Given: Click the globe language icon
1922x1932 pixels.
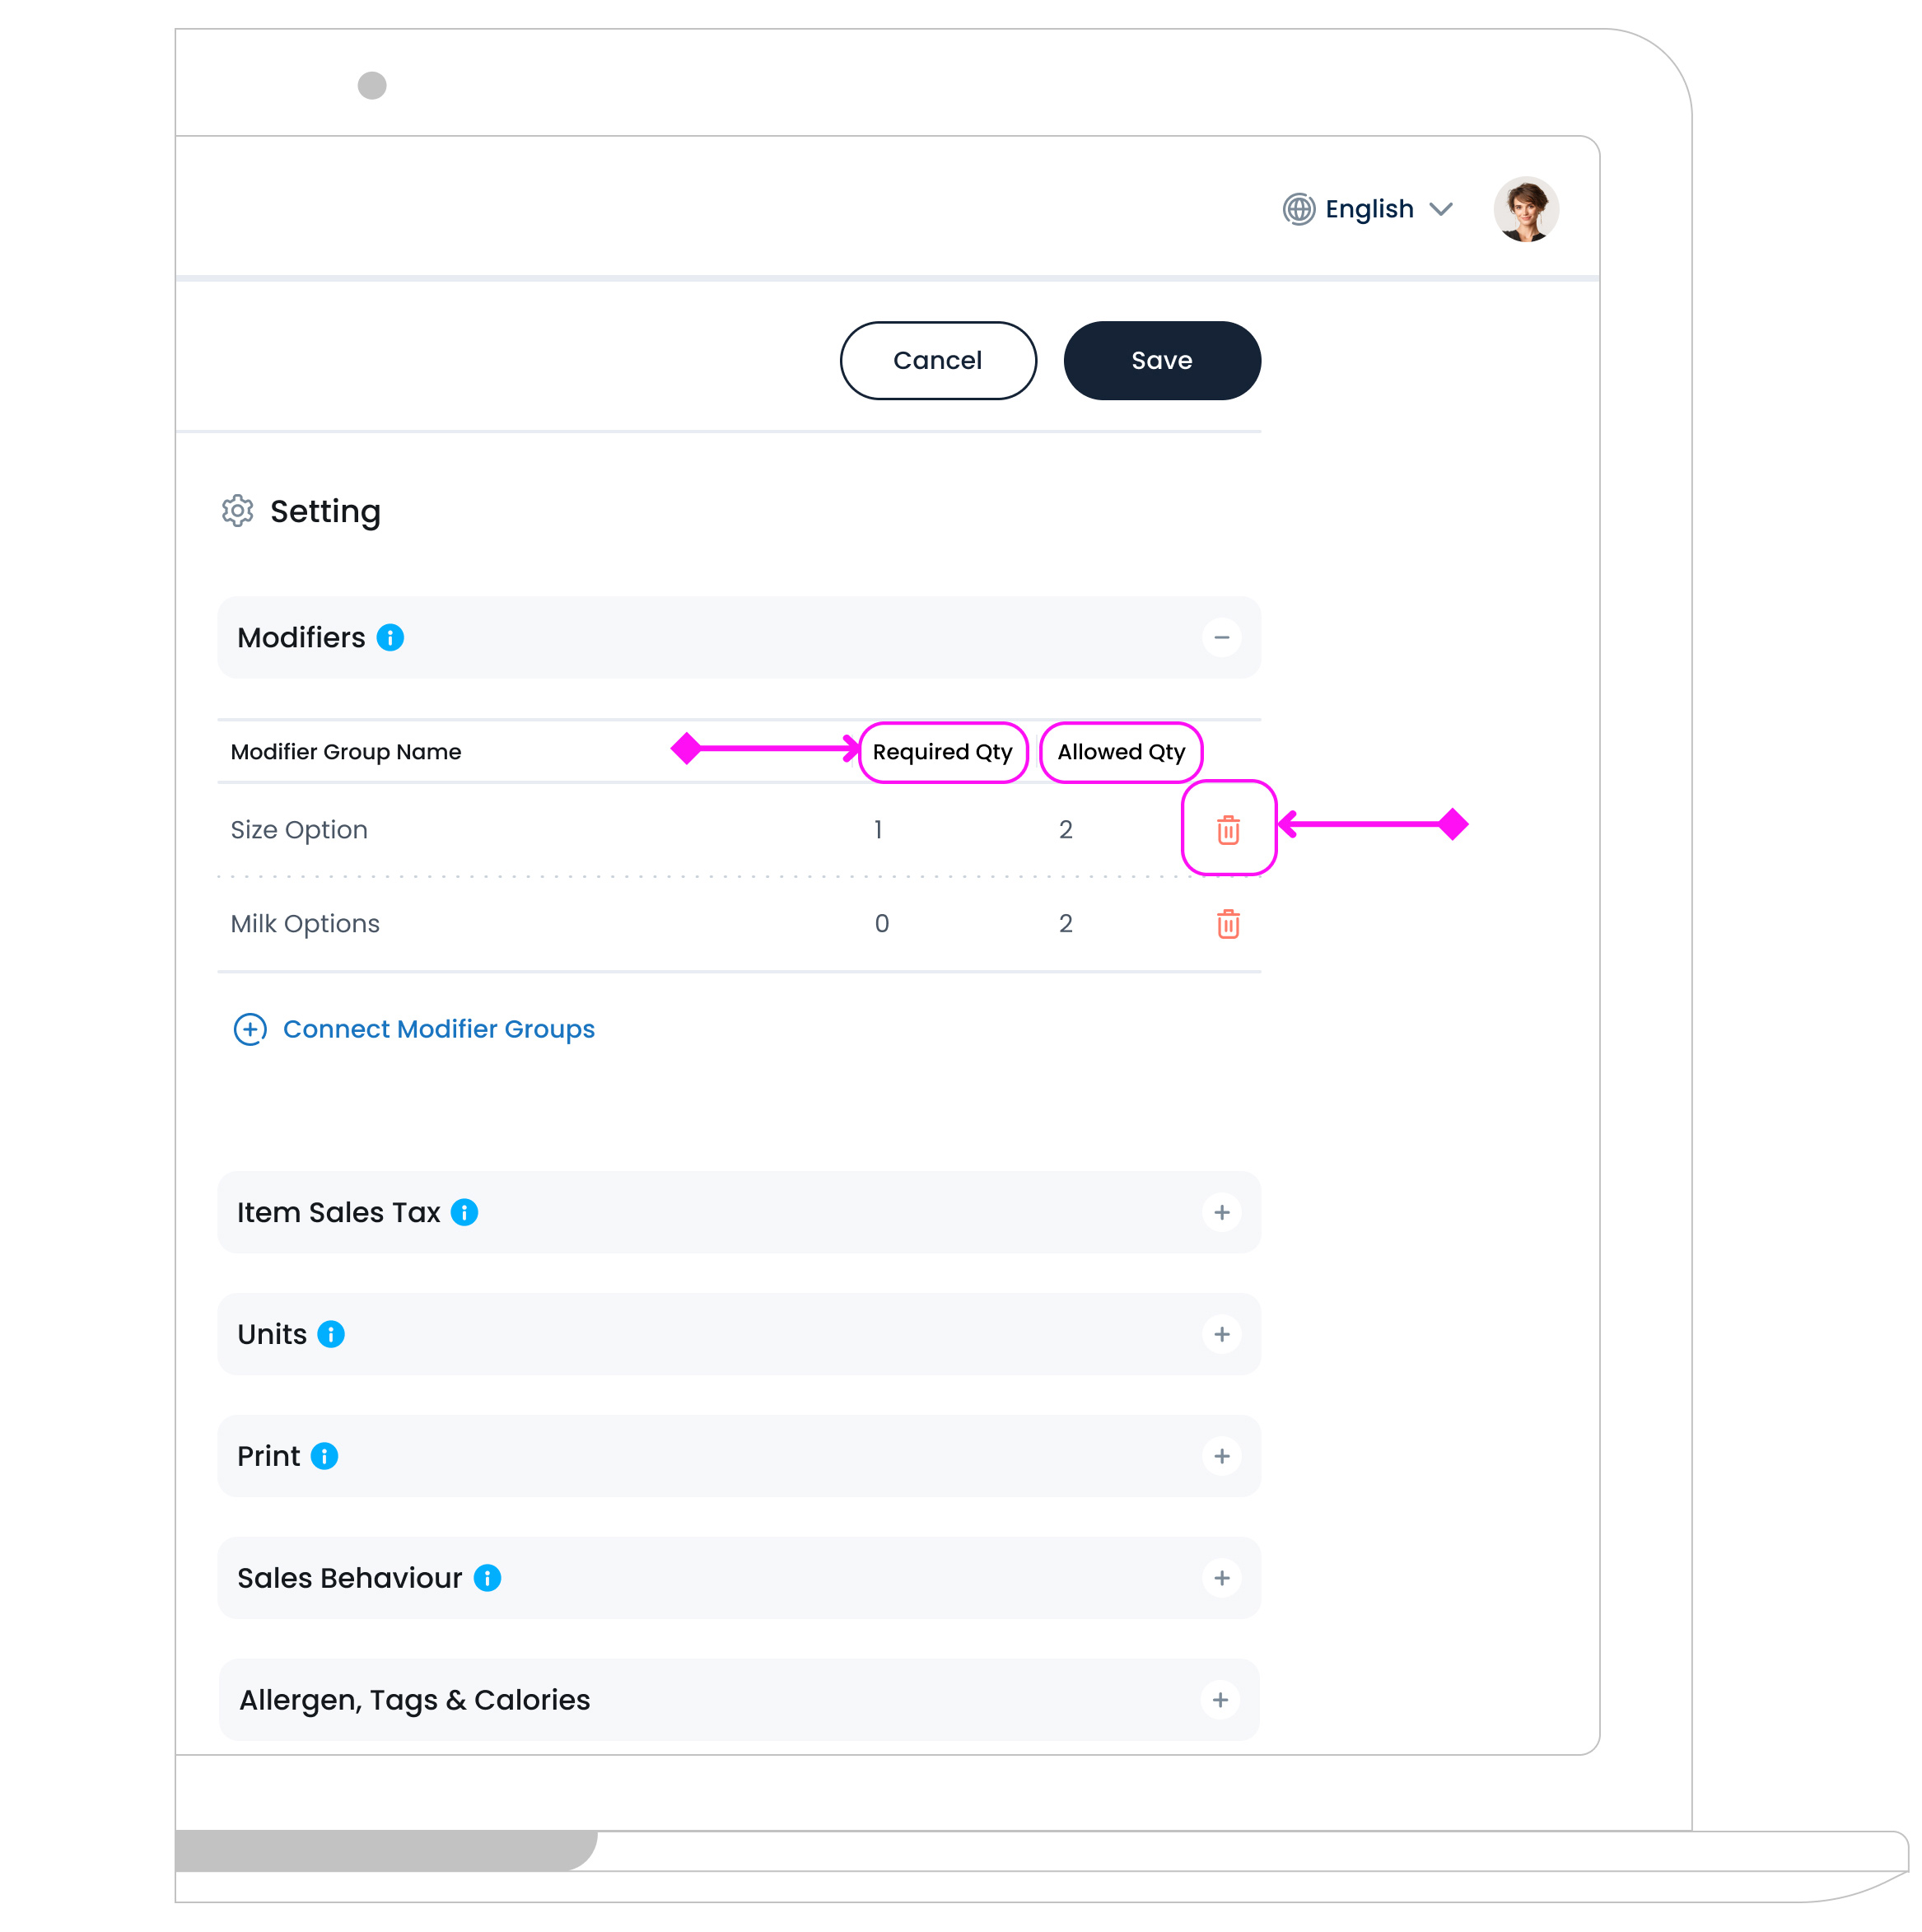Looking at the screenshot, I should [x=1298, y=209].
